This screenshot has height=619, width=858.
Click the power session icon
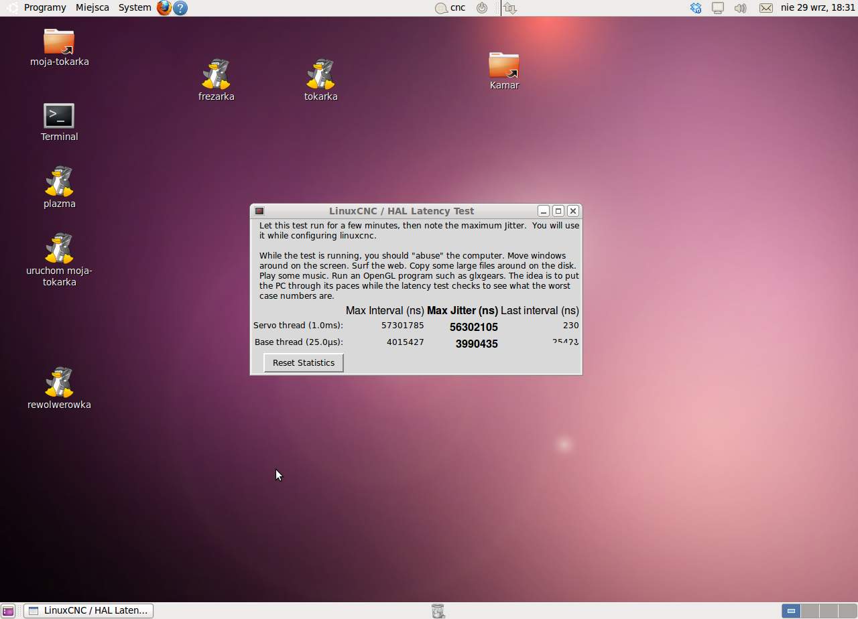[481, 8]
